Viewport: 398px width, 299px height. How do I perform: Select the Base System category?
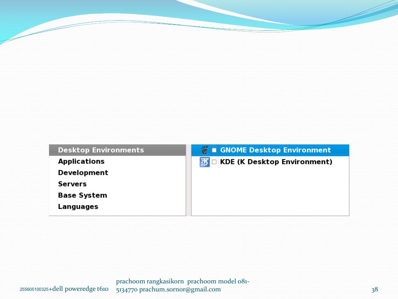[117, 195]
